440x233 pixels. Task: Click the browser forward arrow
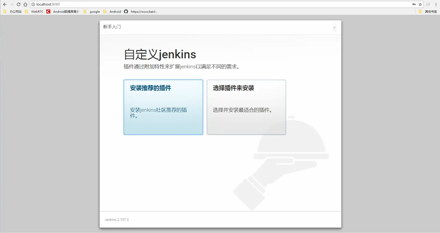[x=12, y=4]
